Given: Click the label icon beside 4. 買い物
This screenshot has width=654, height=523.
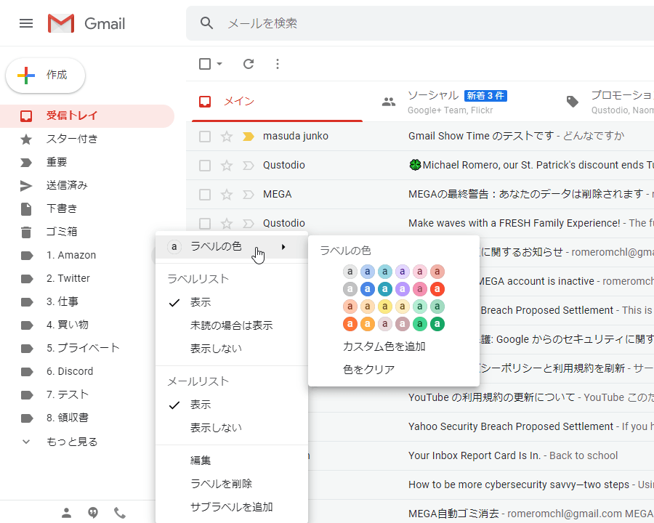Looking at the screenshot, I should coord(27,325).
